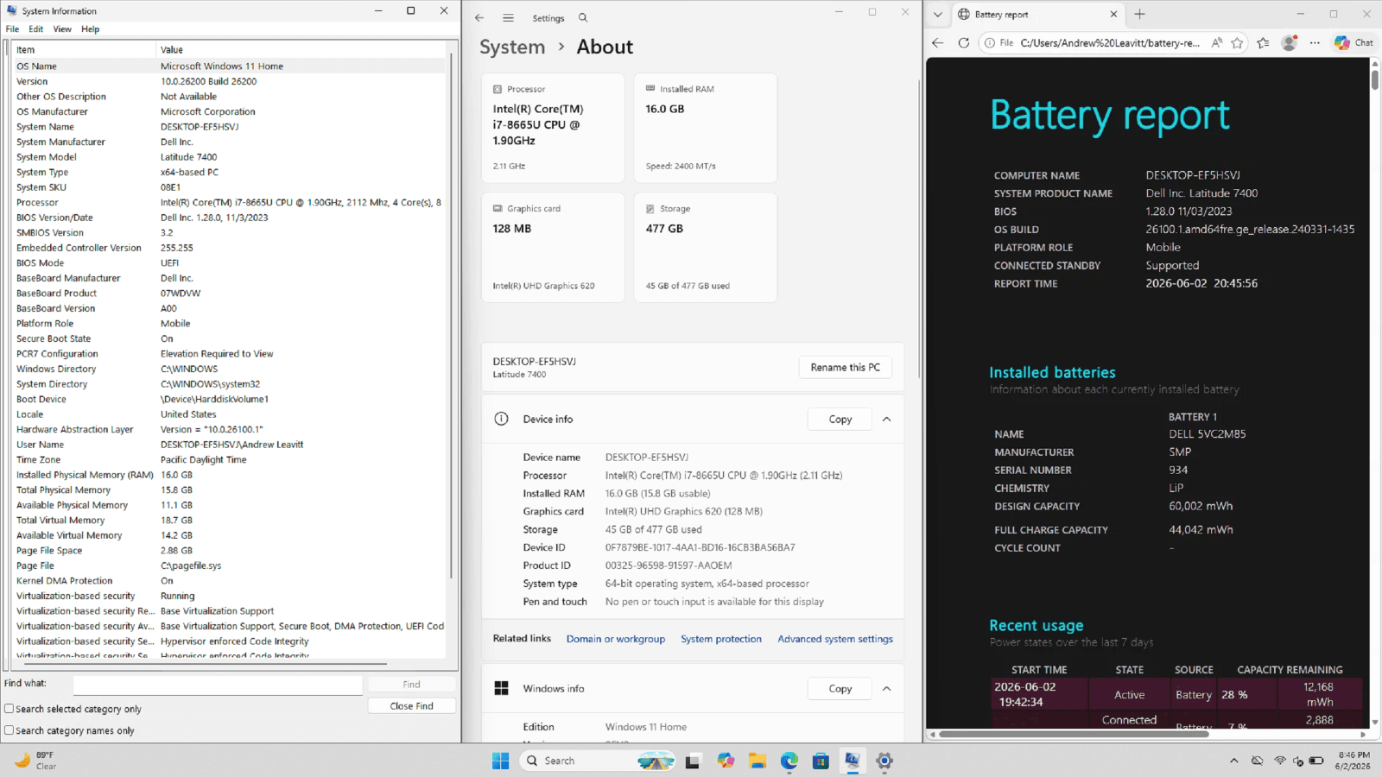Image resolution: width=1382 pixels, height=777 pixels.
Task: Enable Search category names only
Action: click(10, 730)
